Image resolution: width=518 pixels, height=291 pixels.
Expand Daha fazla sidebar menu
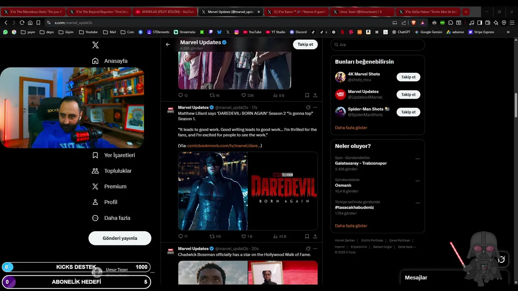(x=111, y=218)
